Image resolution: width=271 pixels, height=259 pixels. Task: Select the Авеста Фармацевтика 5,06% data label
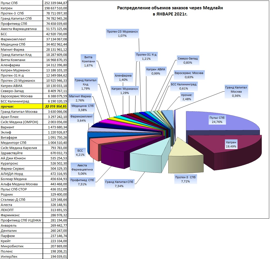point(82,170)
